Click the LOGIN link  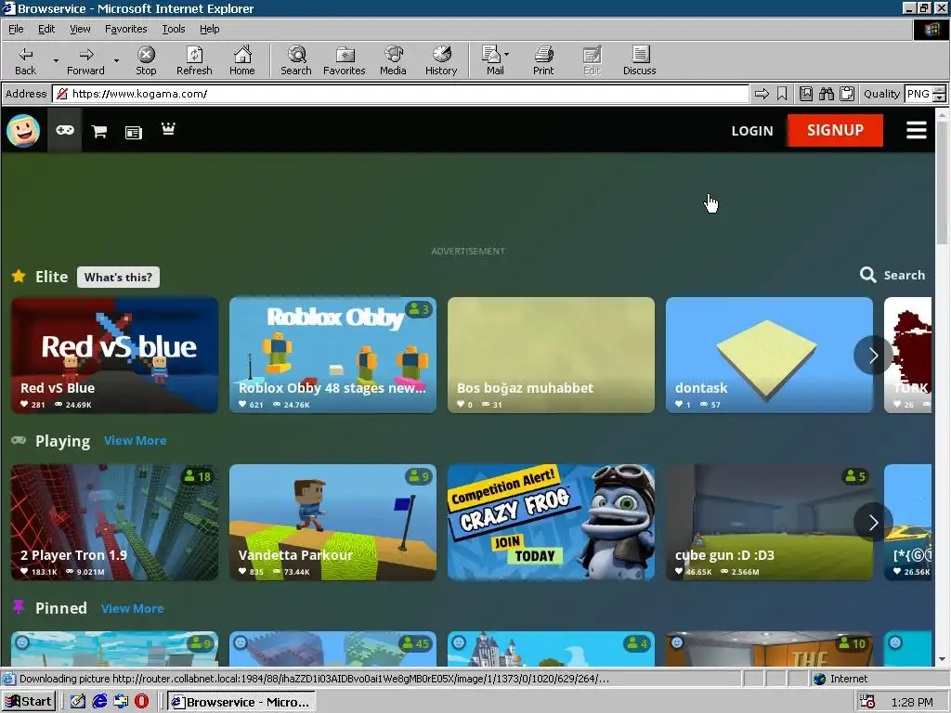click(x=752, y=131)
